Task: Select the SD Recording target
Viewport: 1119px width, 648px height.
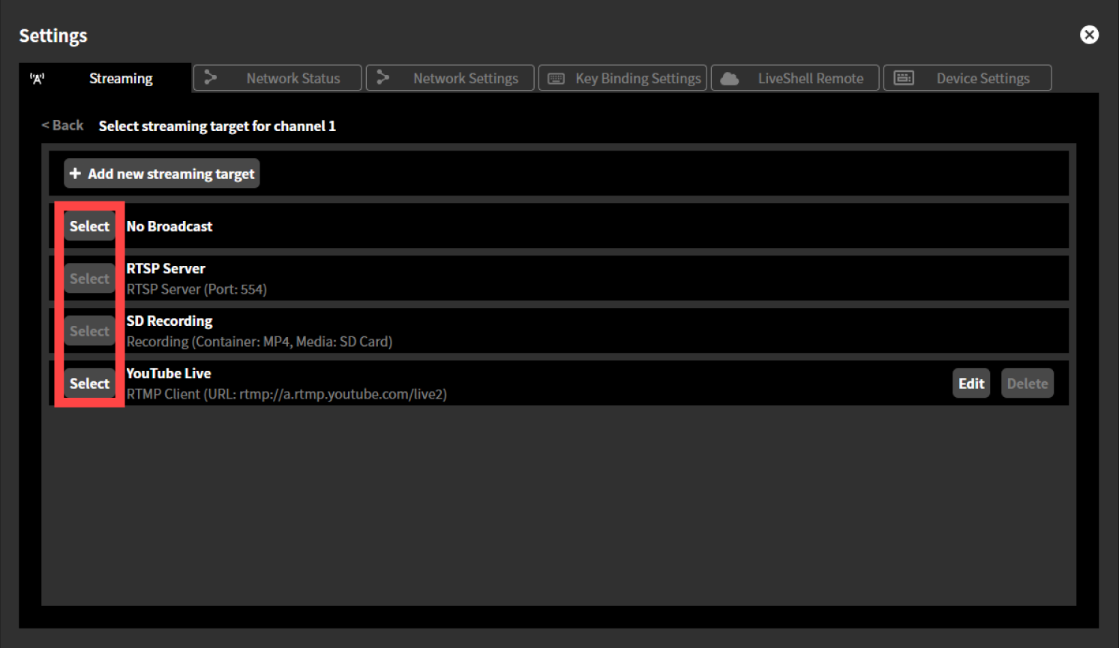Action: click(x=89, y=330)
